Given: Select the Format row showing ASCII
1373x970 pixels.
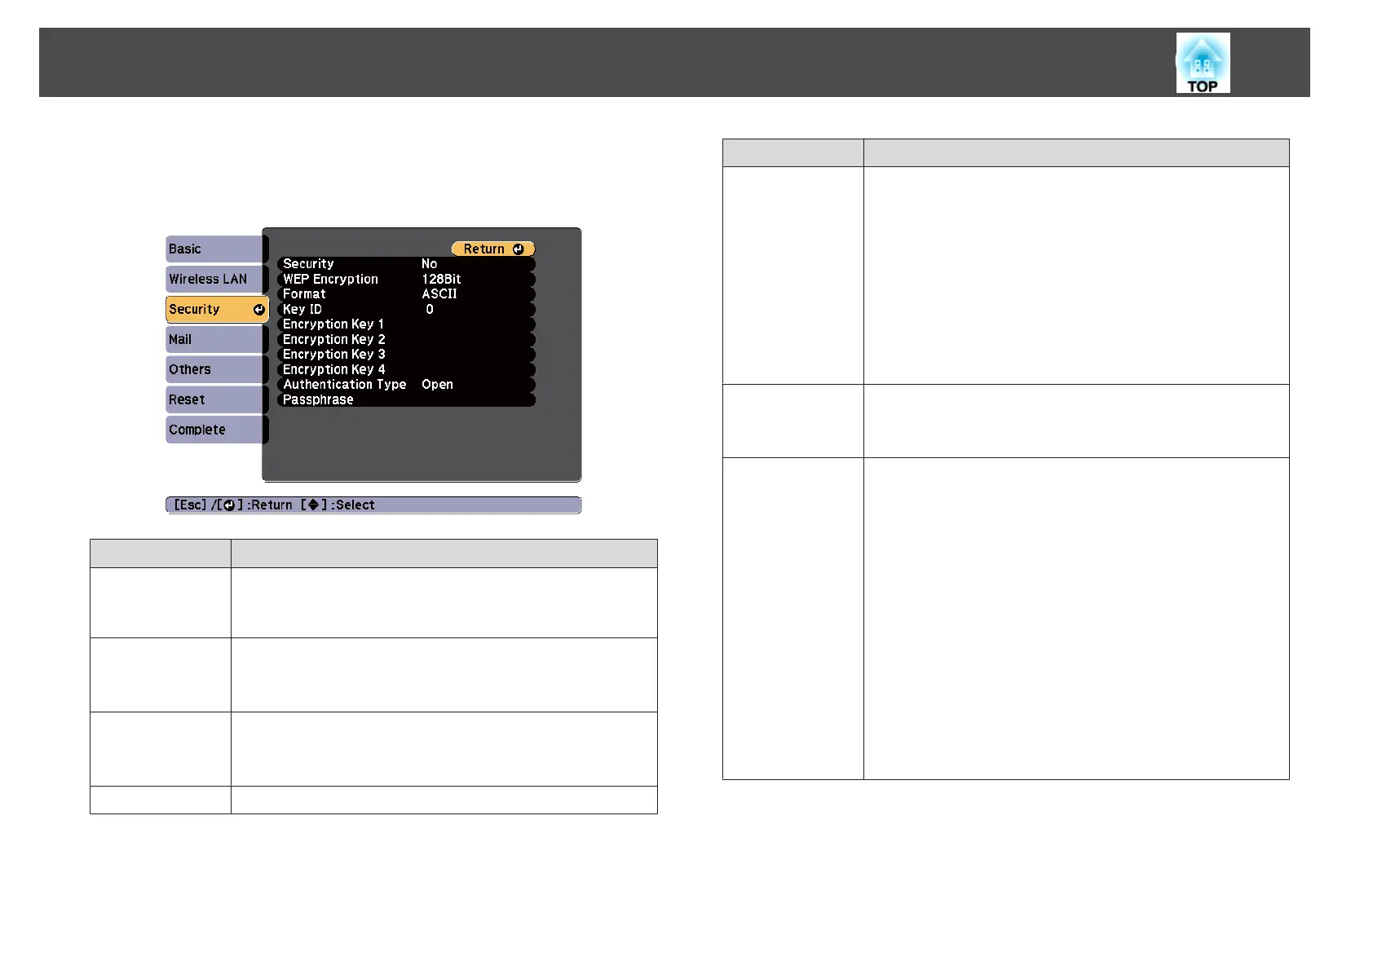Looking at the screenshot, I should coord(406,294).
